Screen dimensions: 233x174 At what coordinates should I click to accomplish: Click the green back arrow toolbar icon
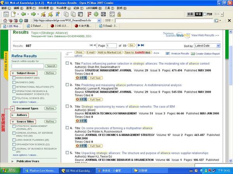23,14
